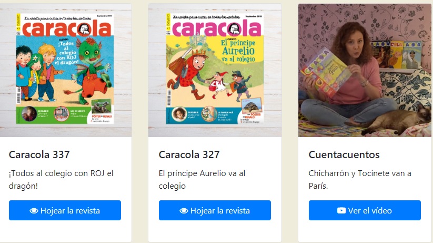This screenshot has width=433, height=243.
Task: Click the eye icon under Caracola 327
Action: tap(184, 211)
